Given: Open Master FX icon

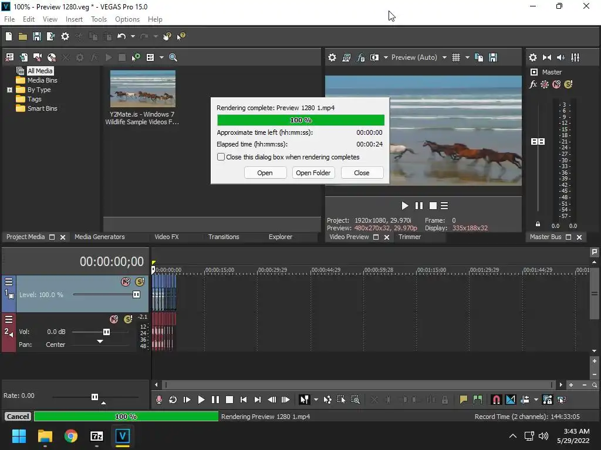Looking at the screenshot, I should coord(533,84).
